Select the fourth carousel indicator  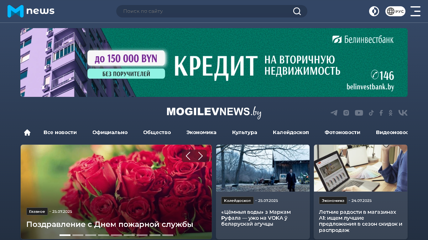coord(103,235)
